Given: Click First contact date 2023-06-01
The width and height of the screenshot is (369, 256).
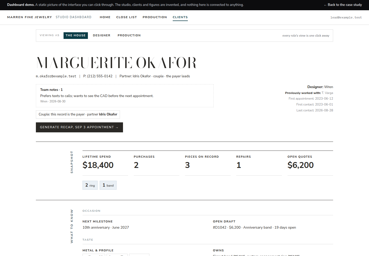Looking at the screenshot, I should point(315,104).
